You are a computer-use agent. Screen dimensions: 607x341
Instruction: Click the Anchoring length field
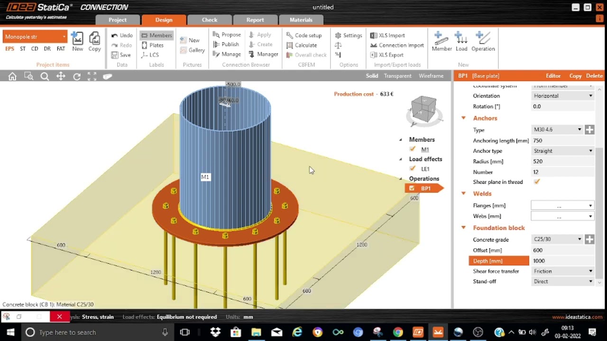[x=562, y=141]
